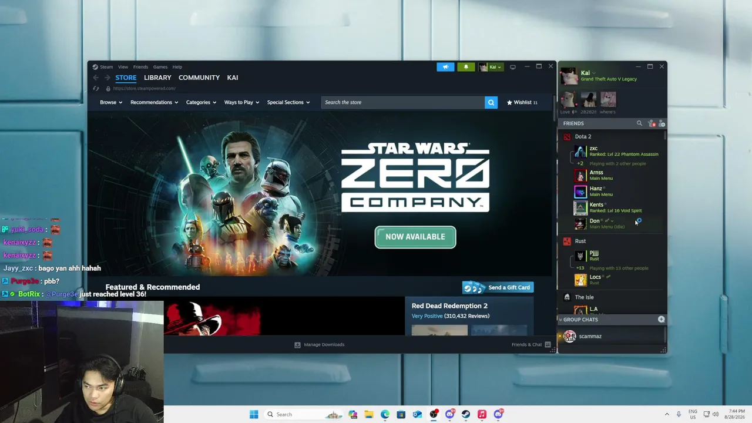Launch Microsoft Edge from the taskbar
This screenshot has width=752, height=423.
pyautogui.click(x=385, y=414)
